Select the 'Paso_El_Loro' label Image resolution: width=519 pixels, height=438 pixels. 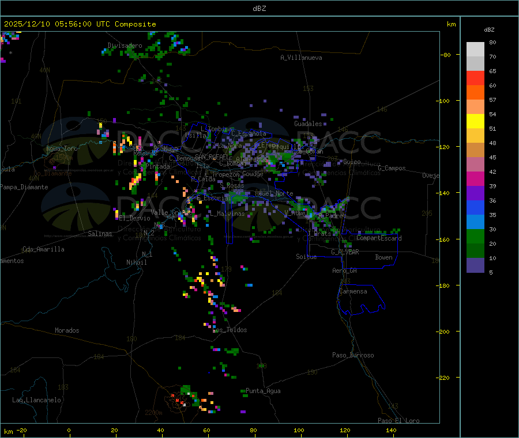(x=398, y=421)
